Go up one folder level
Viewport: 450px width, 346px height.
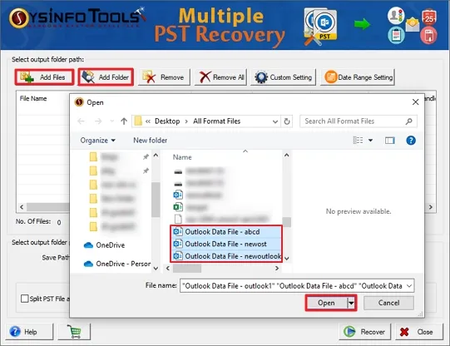(124, 121)
